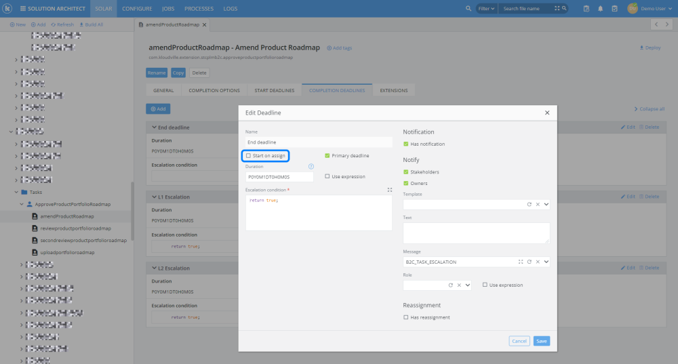Toggle the Has reassignment checkbox
This screenshot has height=364, width=678.
(406, 317)
